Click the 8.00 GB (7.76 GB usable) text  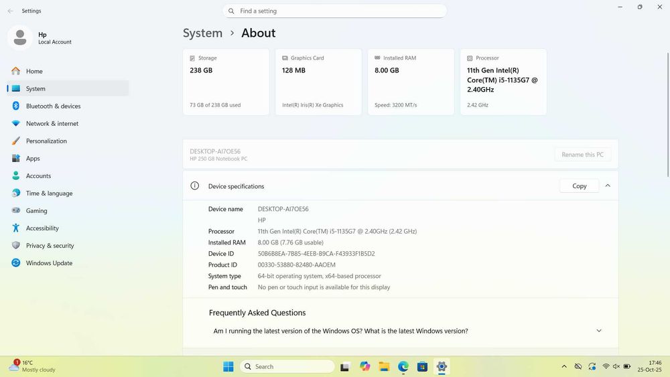coord(291,242)
